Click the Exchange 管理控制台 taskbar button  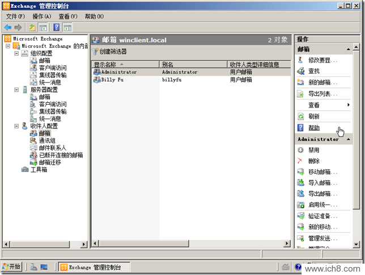pyautogui.click(x=94, y=267)
